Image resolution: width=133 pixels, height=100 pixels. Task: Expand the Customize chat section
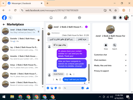110,55
